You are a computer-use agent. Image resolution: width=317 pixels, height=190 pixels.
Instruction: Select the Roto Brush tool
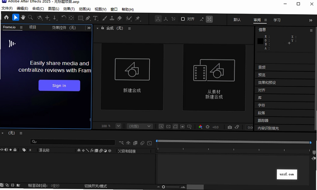[129, 19]
